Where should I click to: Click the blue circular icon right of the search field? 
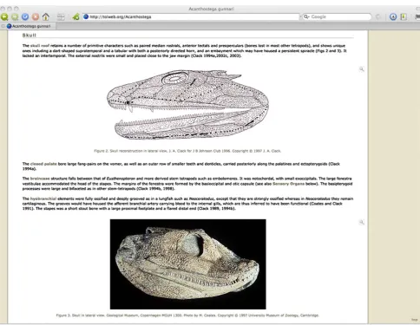[393, 16]
